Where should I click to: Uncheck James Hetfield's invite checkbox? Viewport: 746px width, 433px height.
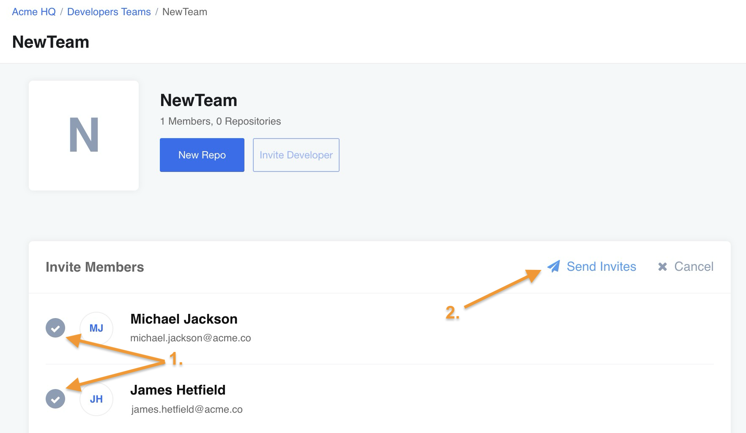point(55,399)
